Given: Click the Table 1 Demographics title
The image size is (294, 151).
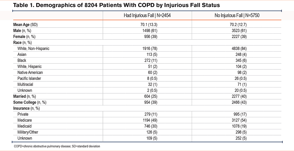Looking at the screenshot, I should [x=116, y=6].
